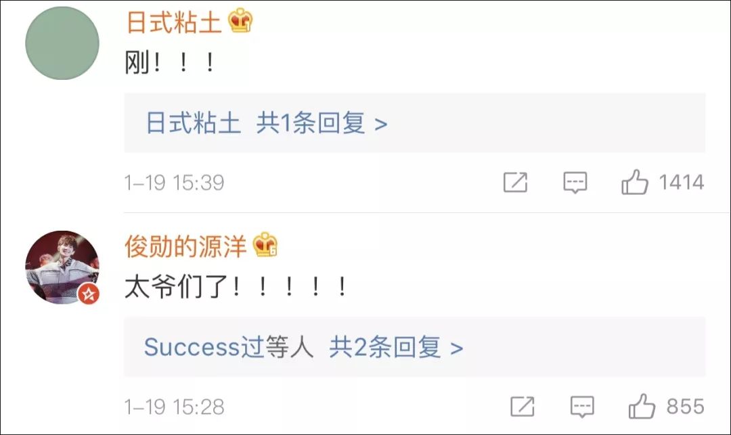The width and height of the screenshot is (731, 435).
Task: Open the 日式粘土 user profile name
Action: (x=173, y=22)
